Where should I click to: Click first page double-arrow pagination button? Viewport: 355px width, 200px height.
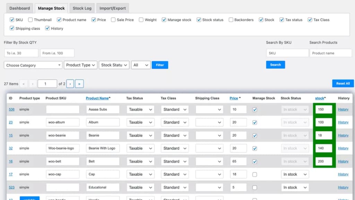24,84
